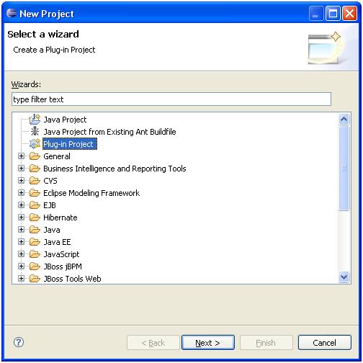
Task: Expand the Eclipse Modeling Framework node
Action: pyautogui.click(x=21, y=193)
